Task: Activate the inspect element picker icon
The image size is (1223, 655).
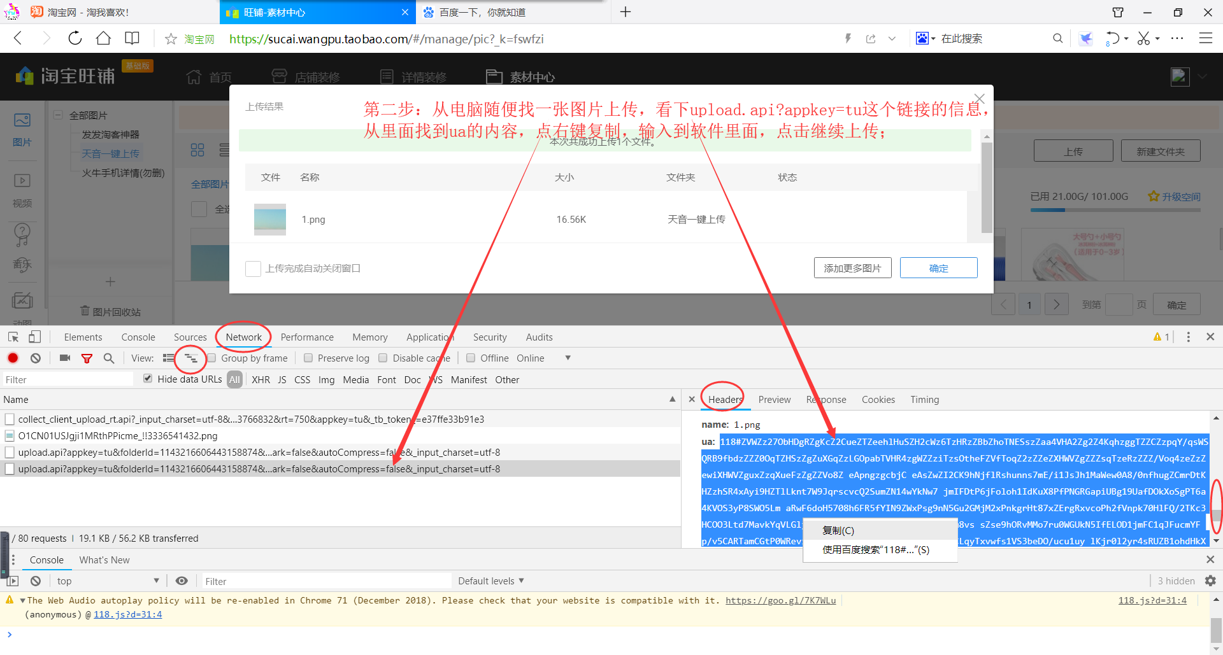Action: (13, 337)
